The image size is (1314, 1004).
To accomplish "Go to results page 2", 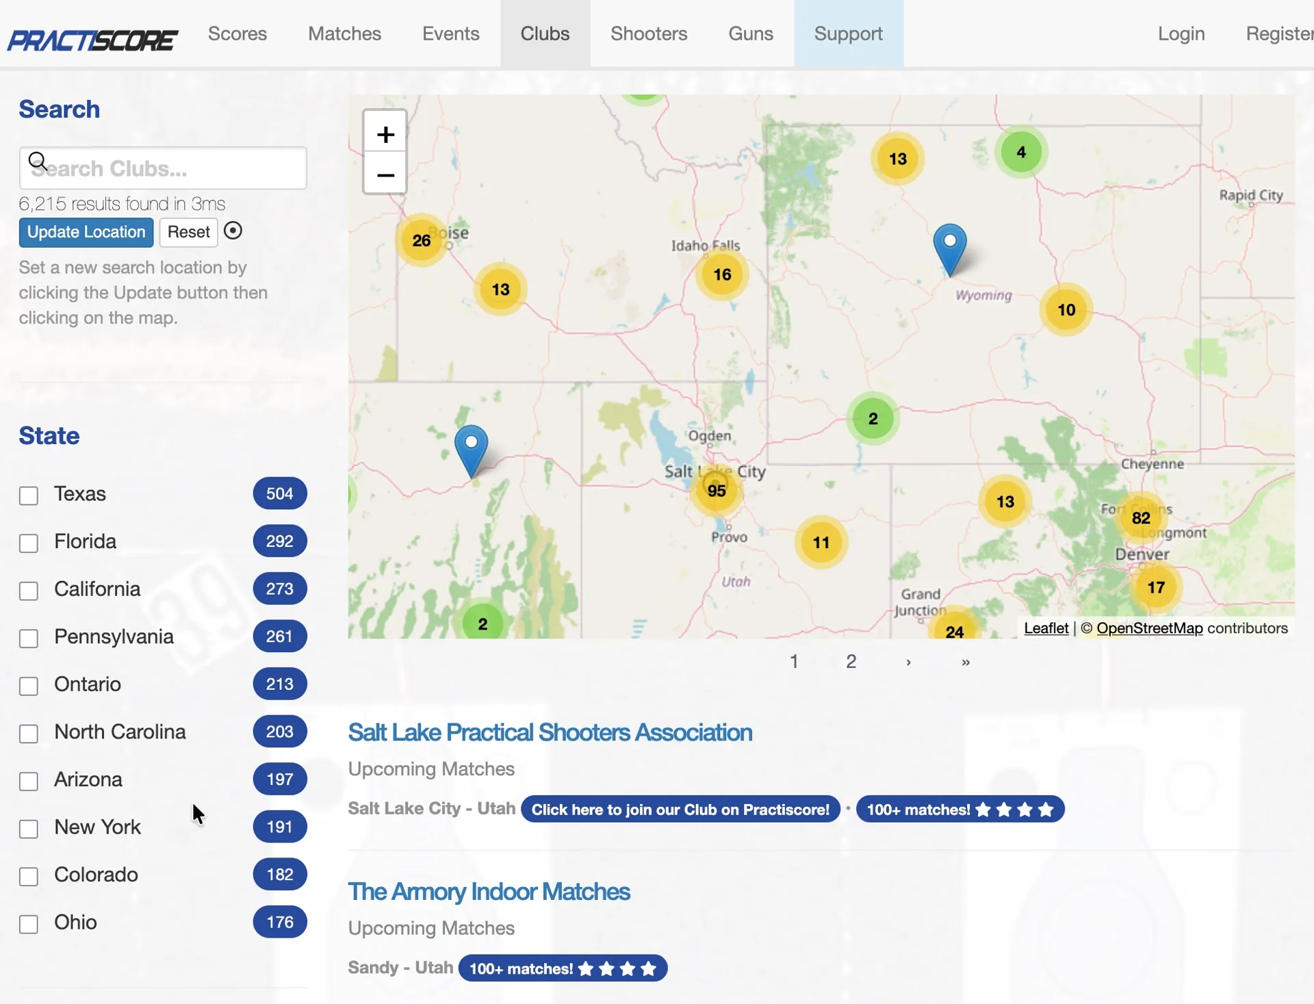I will click(851, 661).
